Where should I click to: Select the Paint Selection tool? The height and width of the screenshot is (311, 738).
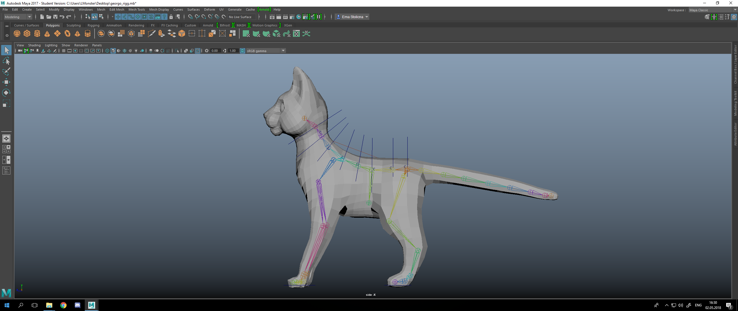6,71
